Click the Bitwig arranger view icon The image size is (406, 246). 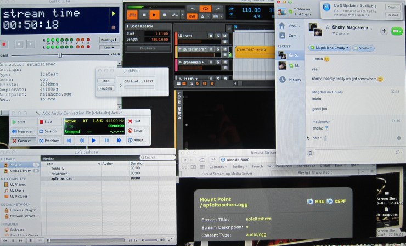(132, 15)
